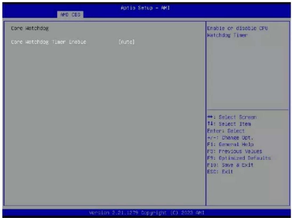
Task: Click the 'F10: Save & Exit' hint
Action: [x=230, y=165]
